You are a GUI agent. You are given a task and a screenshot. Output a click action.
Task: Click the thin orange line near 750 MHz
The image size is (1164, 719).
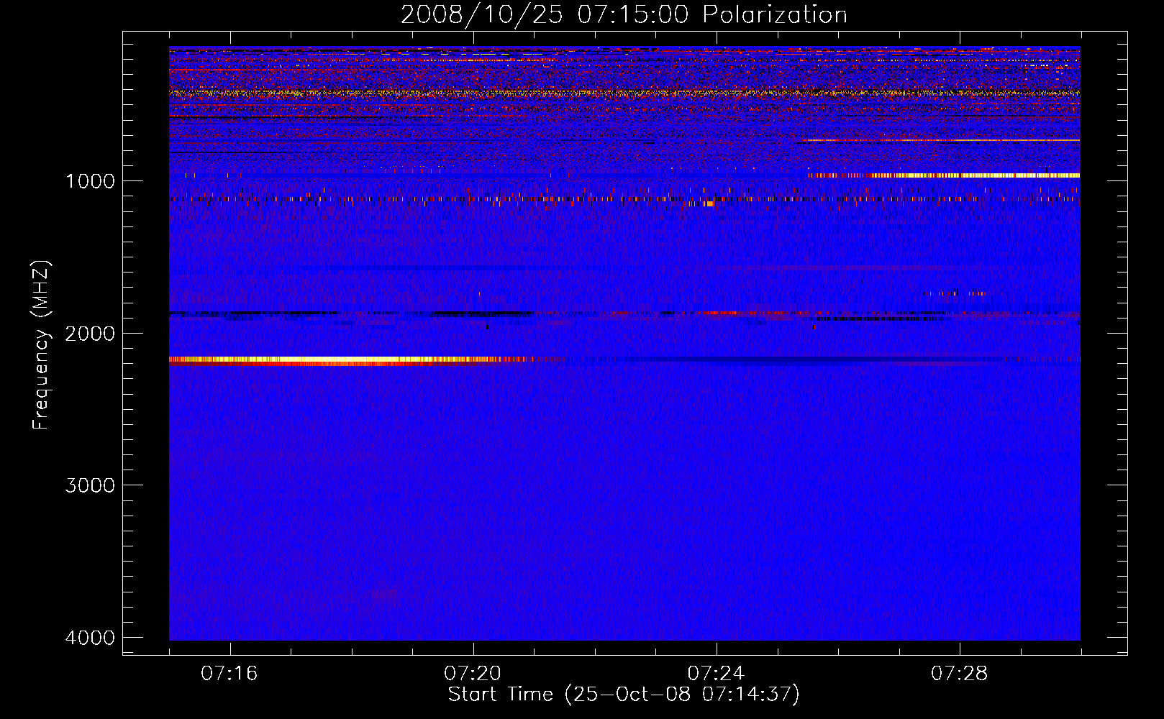[941, 140]
